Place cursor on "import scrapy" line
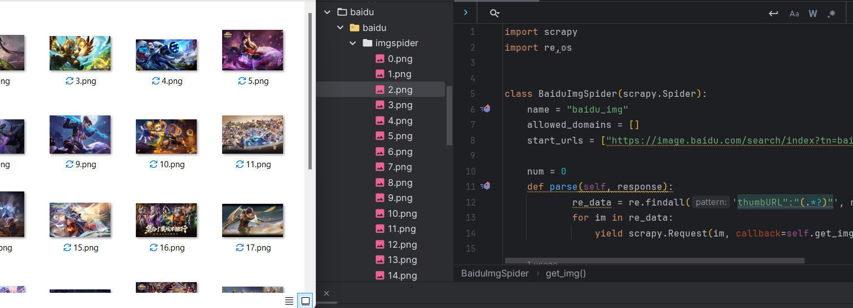The height and width of the screenshot is (308, 853). coord(541,32)
